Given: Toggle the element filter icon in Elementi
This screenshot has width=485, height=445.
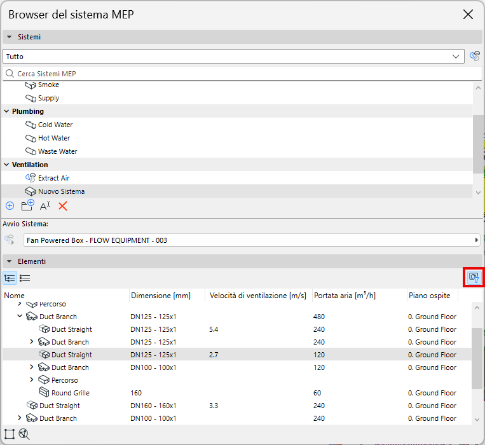Looking at the screenshot, I should pos(474,277).
